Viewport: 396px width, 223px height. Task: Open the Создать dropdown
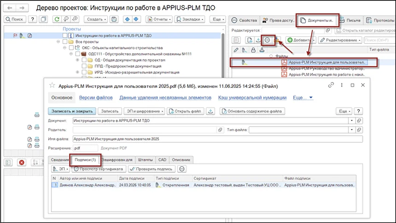tap(95, 19)
